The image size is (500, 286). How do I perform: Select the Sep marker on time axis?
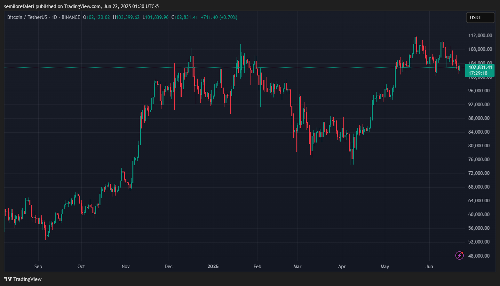38,267
